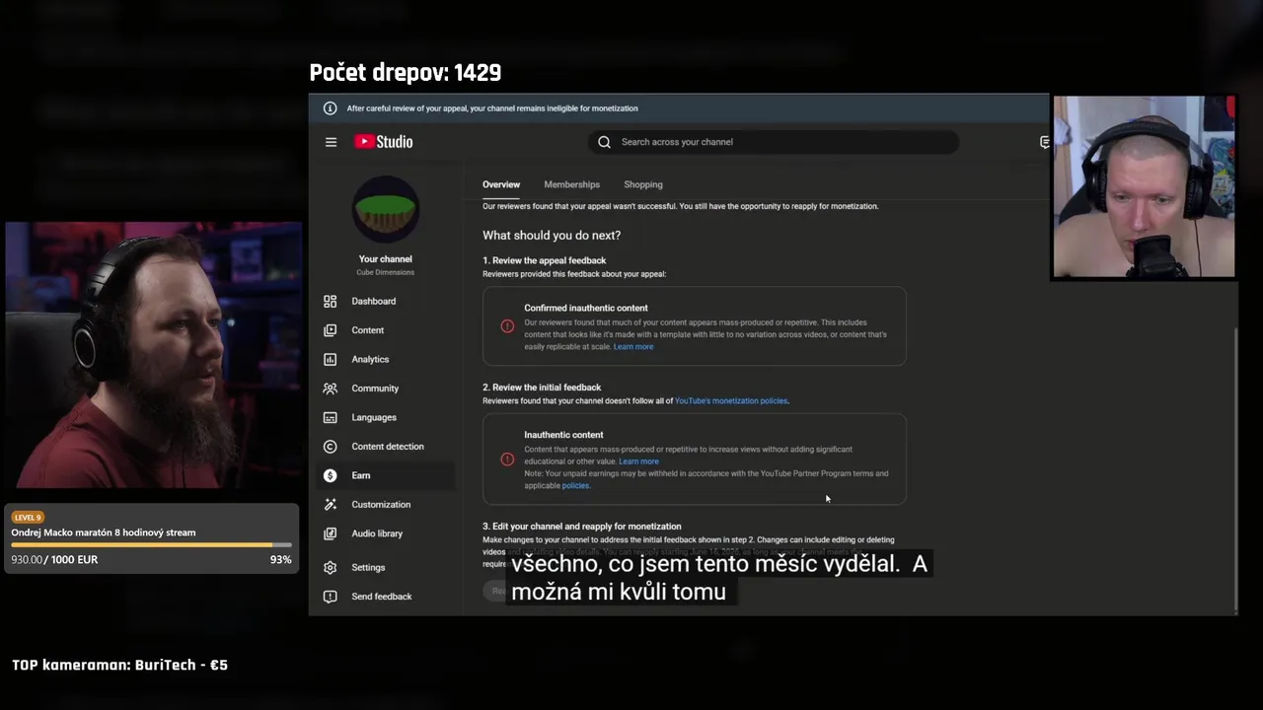Click the Audio library icon
The width and height of the screenshot is (1263, 710).
click(x=330, y=533)
